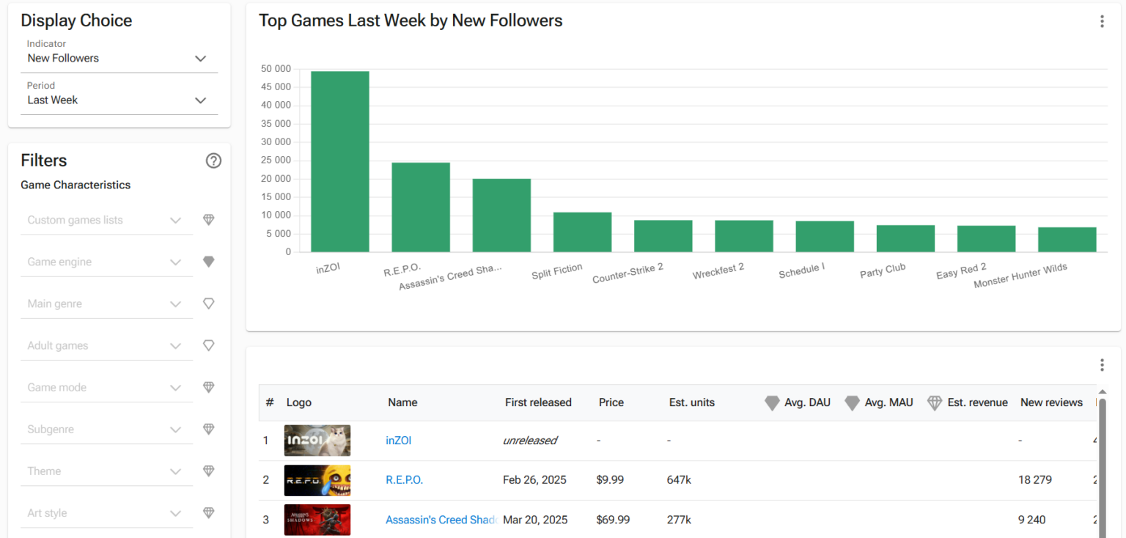
Task: Click the gem icon next to Est. revenue header
Action: 935,402
